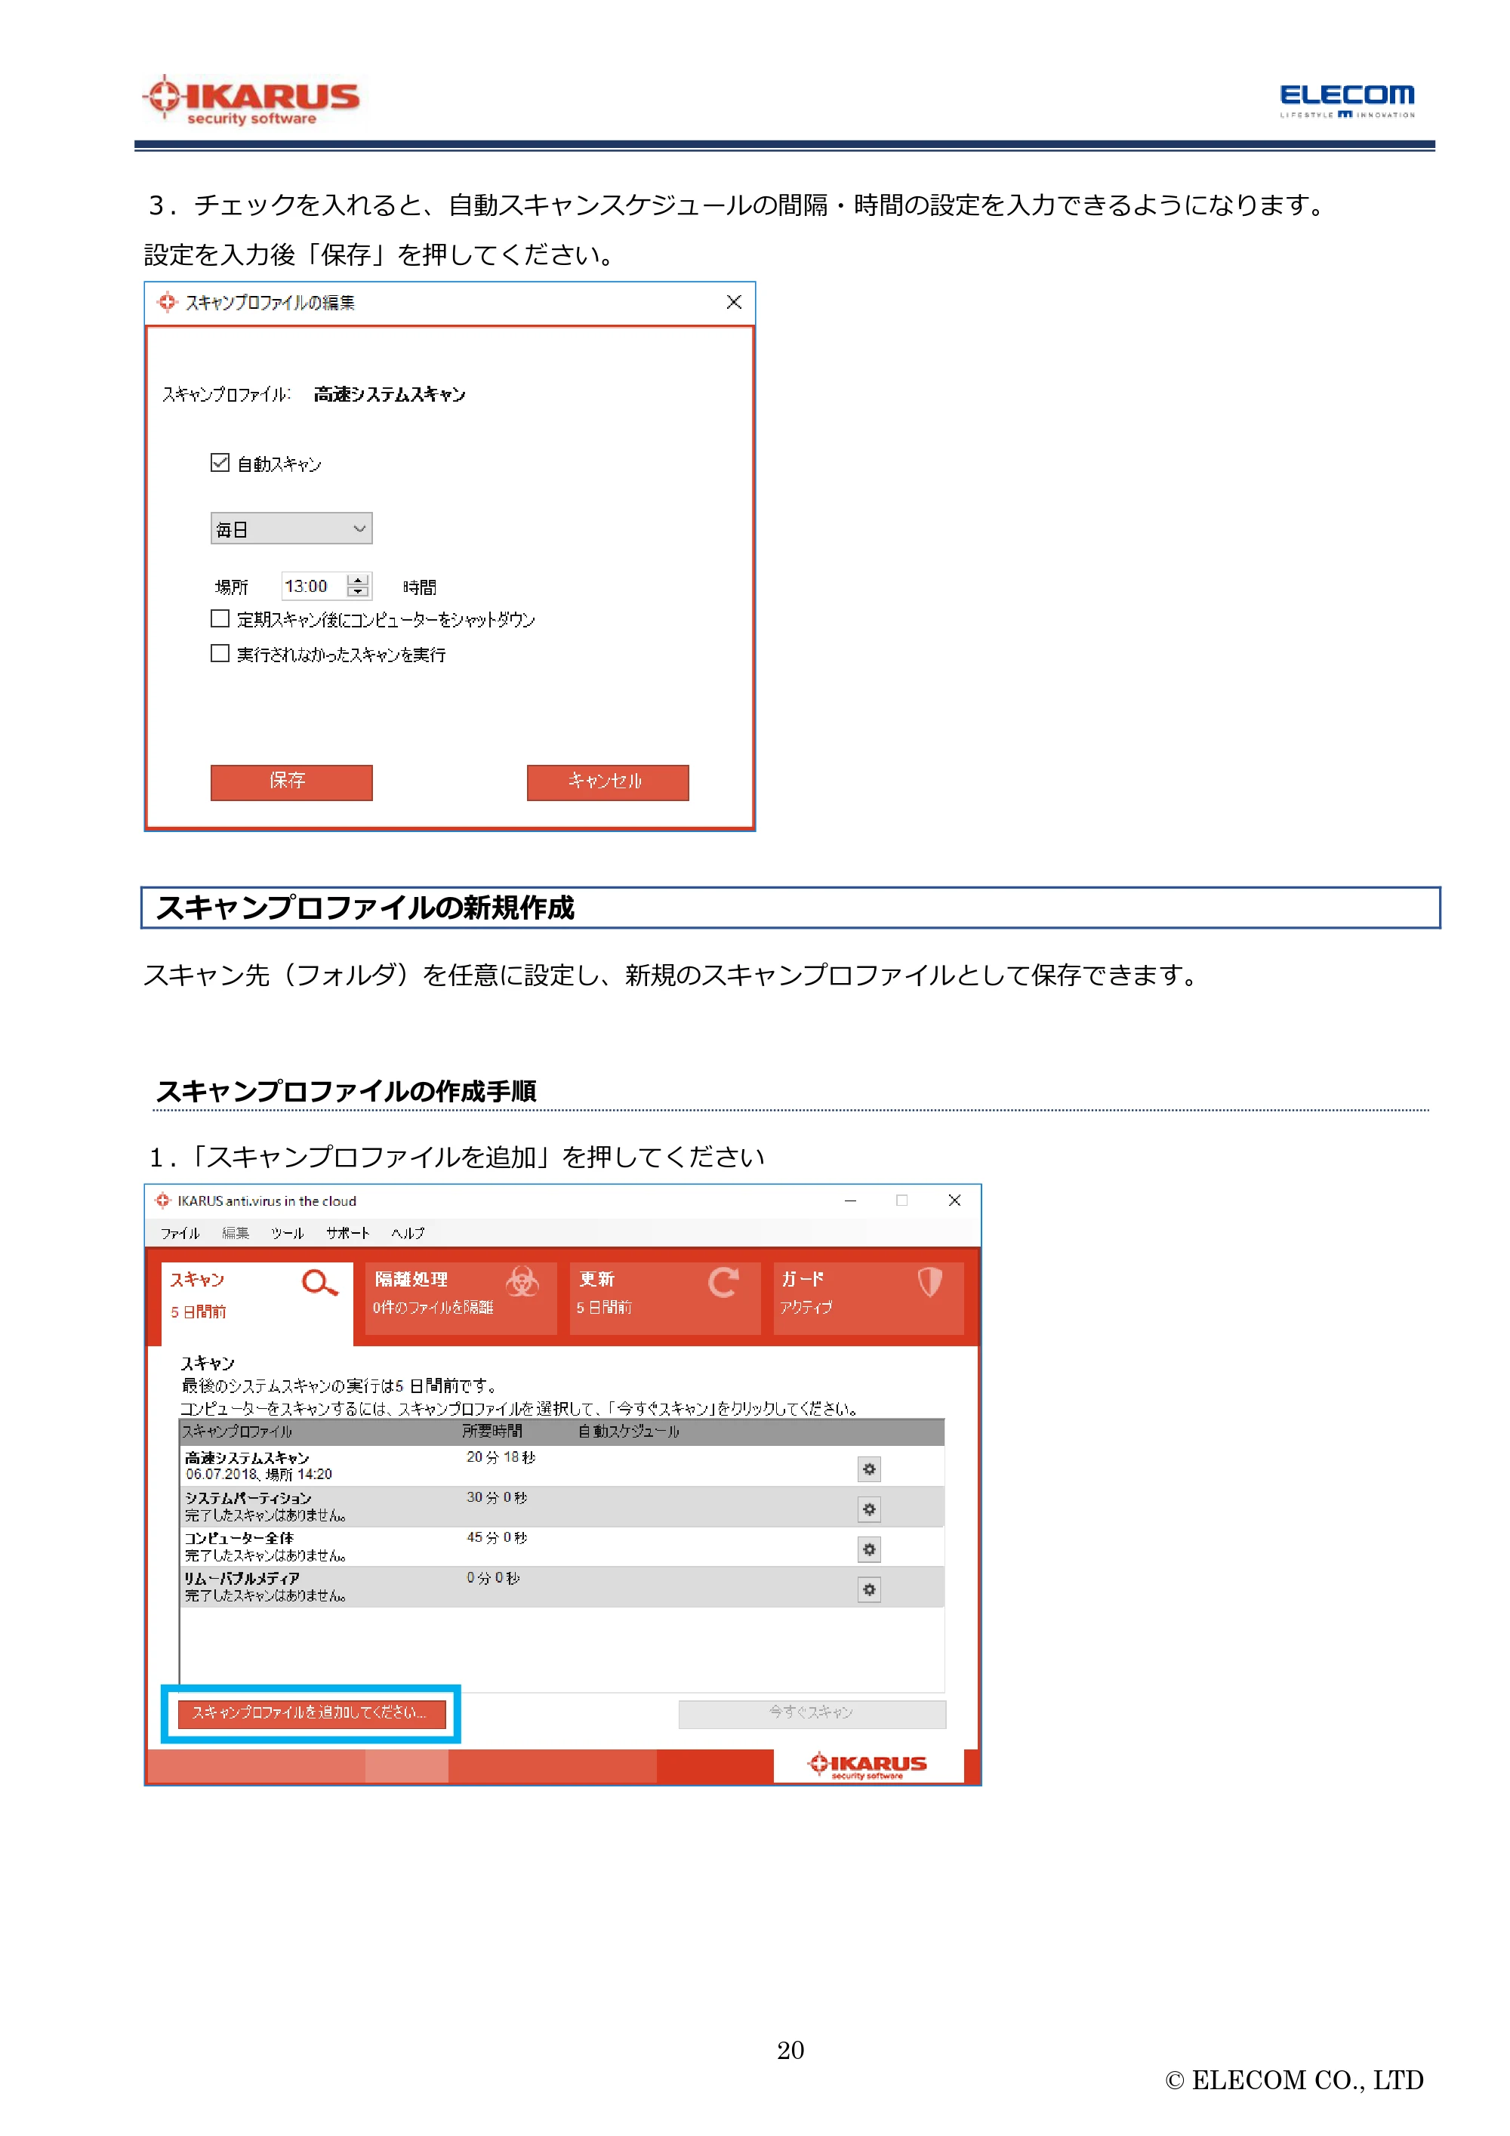Open the ツール menu
1510x2136 pixels.
pyautogui.click(x=288, y=1233)
